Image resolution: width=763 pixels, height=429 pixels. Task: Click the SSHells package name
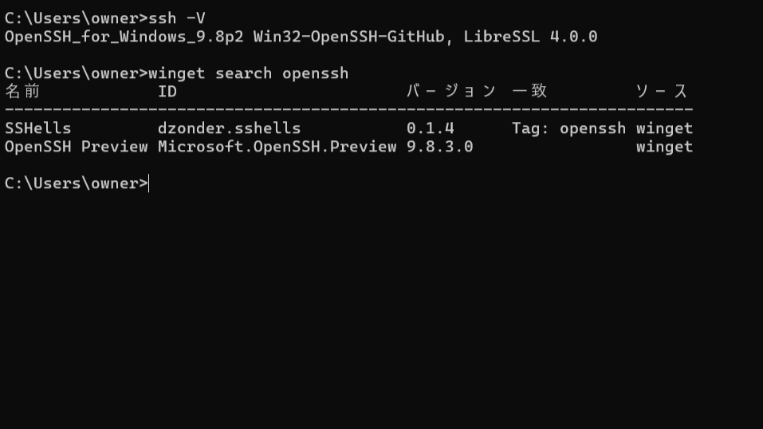pos(38,128)
